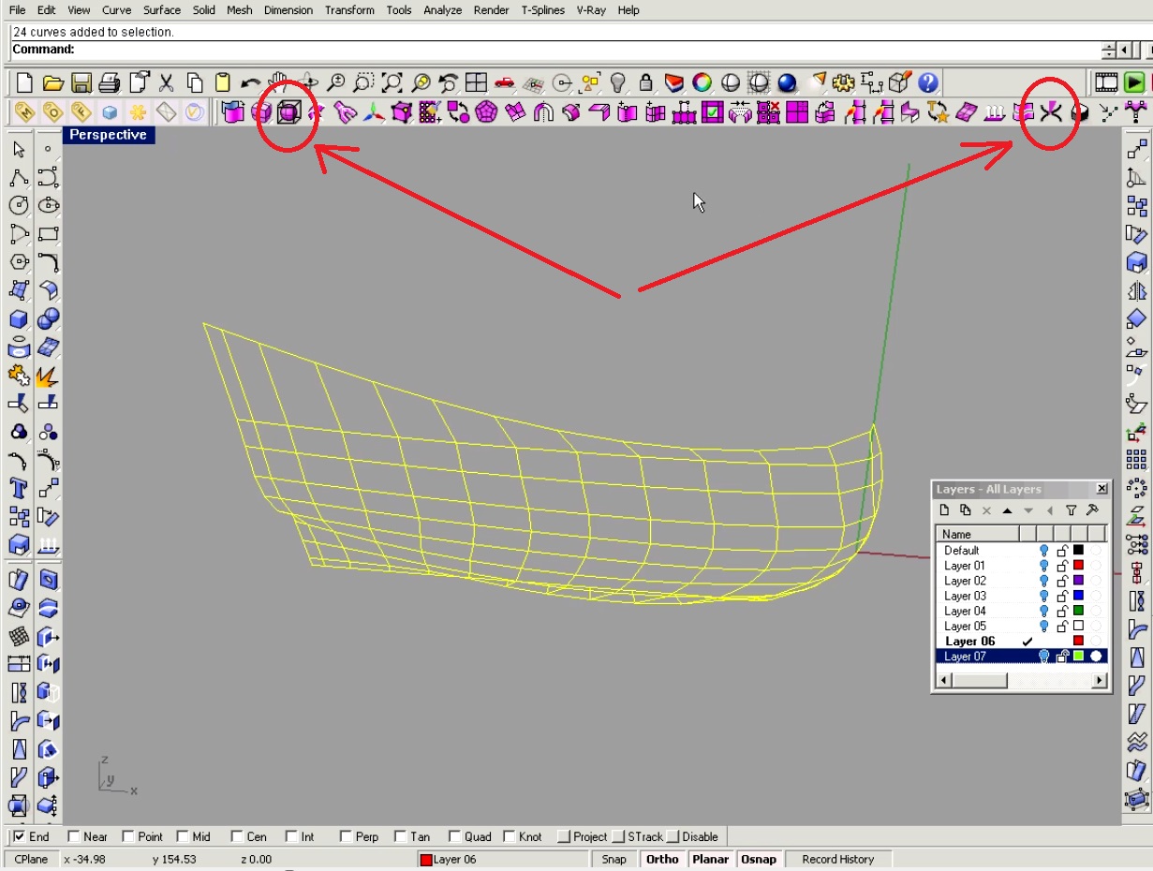This screenshot has height=871, width=1153.
Task: Toggle the Ortho button in status bar
Action: click(662, 859)
